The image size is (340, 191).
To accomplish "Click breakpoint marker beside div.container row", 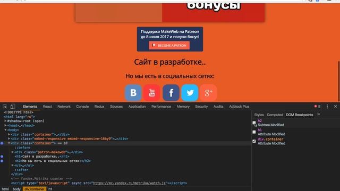I will coord(2,143).
